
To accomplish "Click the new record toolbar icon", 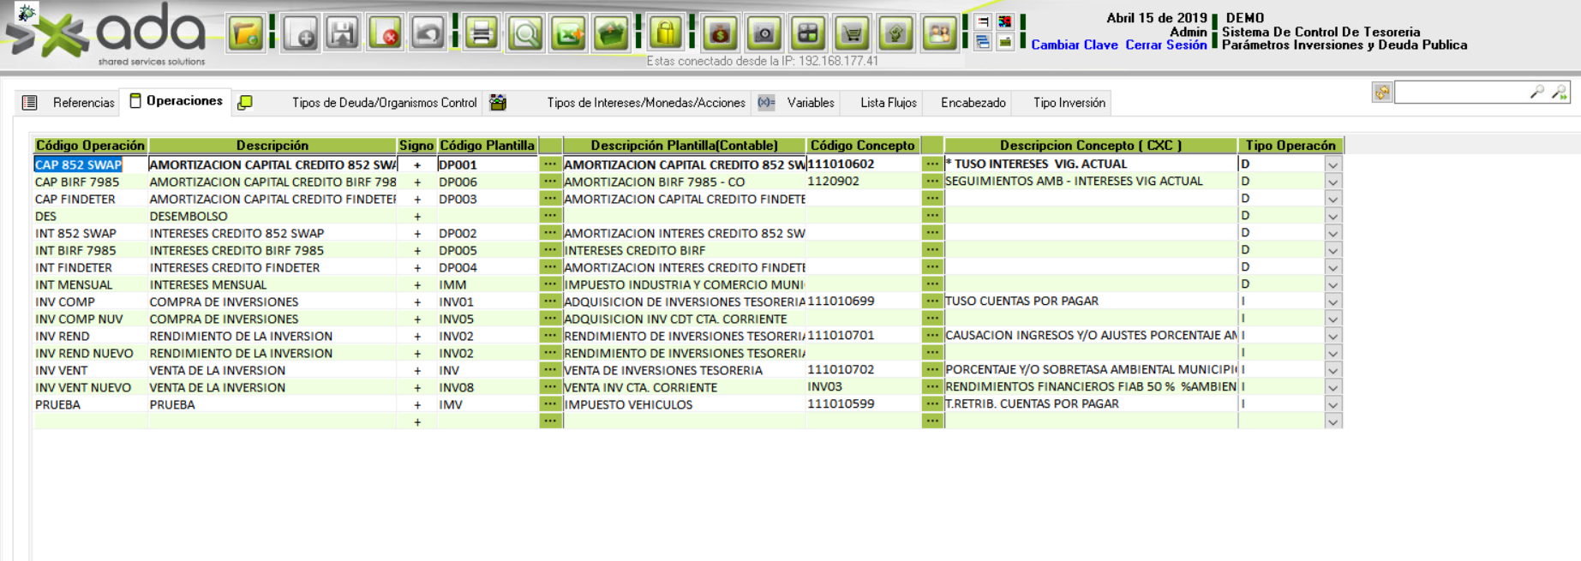I will coord(300,34).
